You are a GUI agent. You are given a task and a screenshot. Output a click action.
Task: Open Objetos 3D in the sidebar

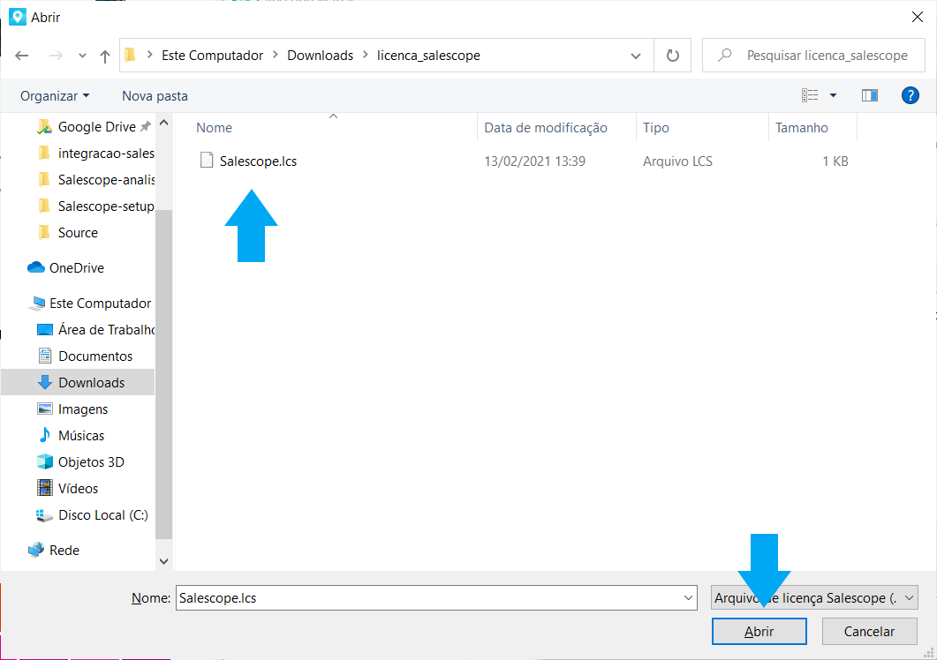point(91,462)
